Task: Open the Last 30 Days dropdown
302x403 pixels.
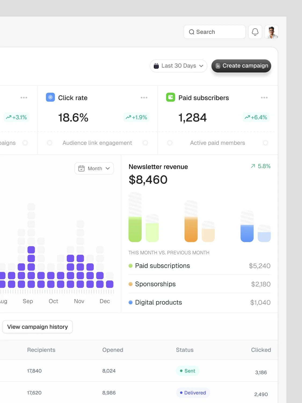Action: coord(179,66)
